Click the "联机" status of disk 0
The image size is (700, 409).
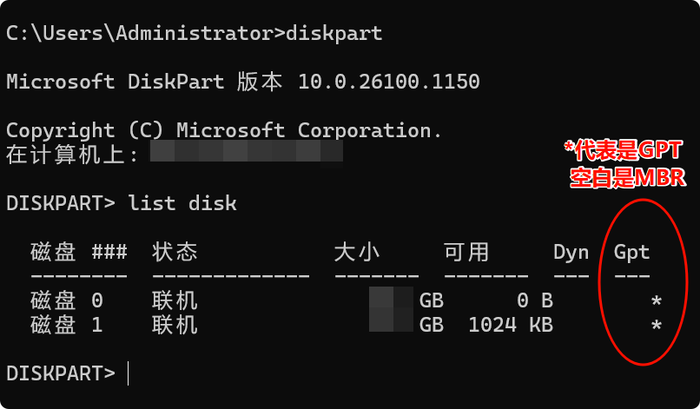[175, 301]
